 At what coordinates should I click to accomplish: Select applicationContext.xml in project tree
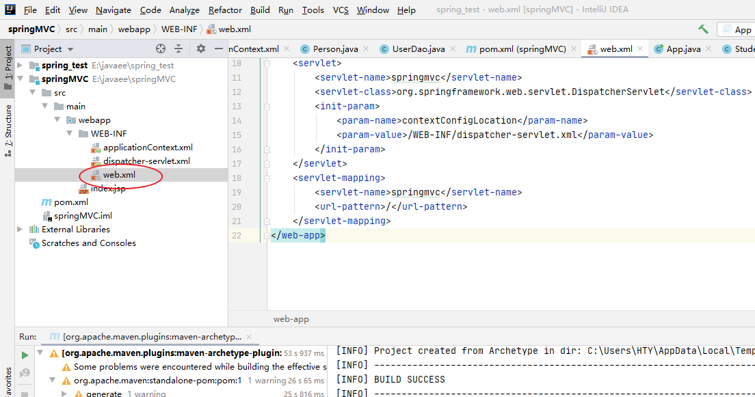tap(148, 147)
